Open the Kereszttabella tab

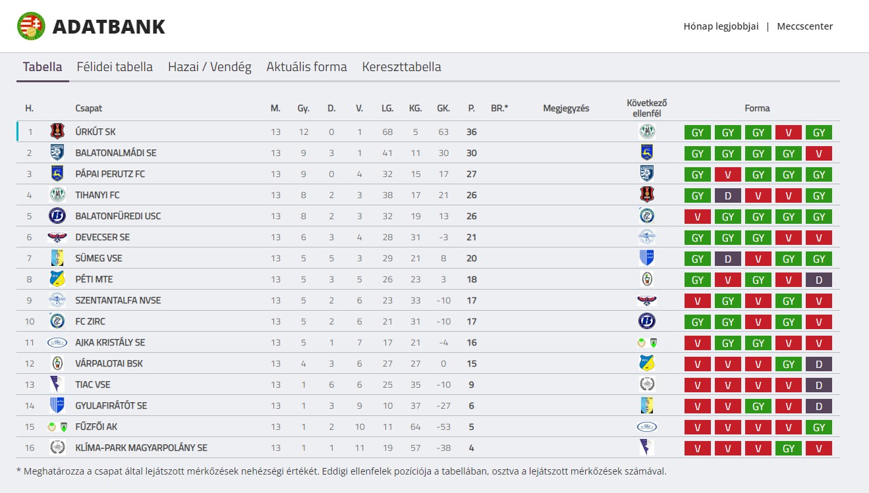[401, 67]
